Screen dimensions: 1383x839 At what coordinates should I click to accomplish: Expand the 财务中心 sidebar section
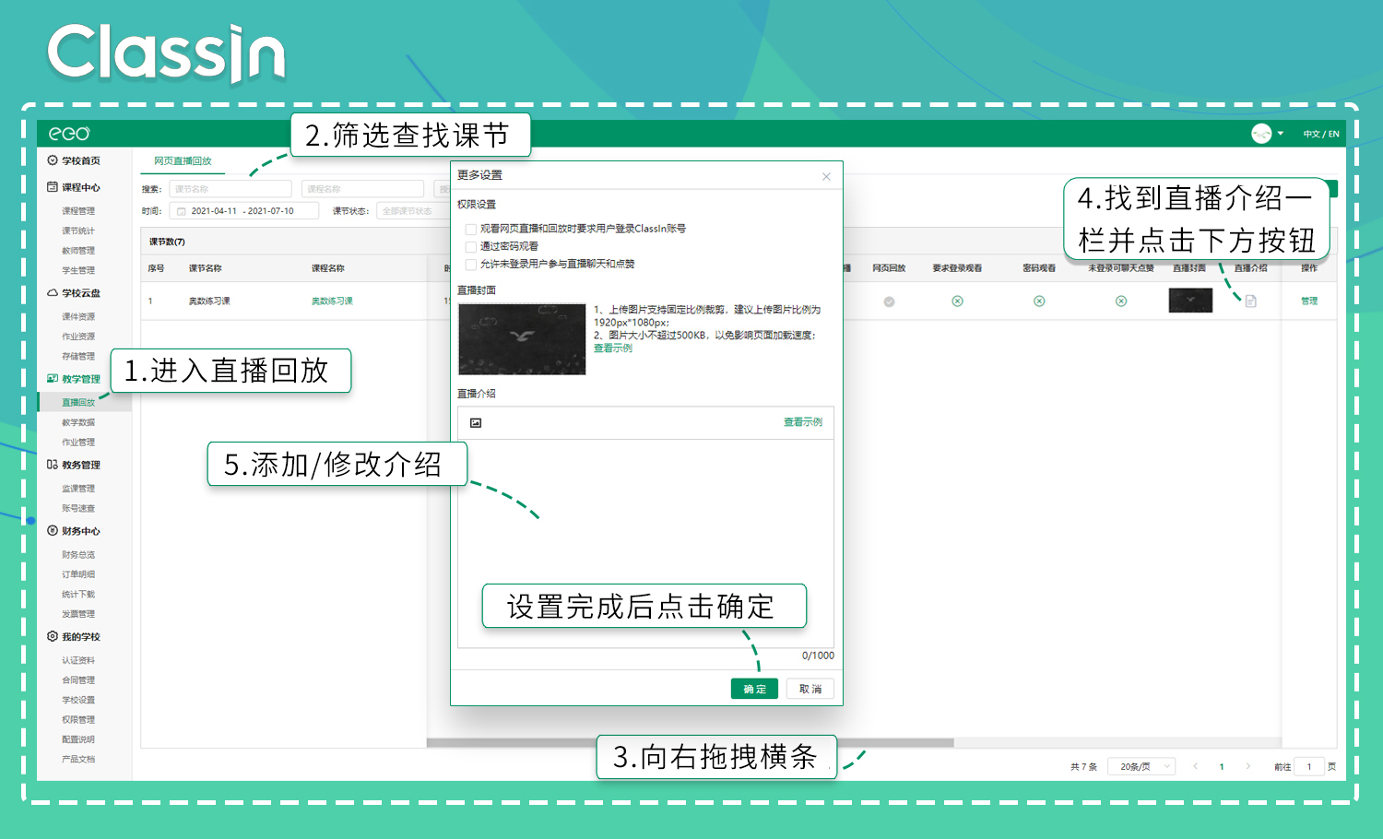point(81,531)
